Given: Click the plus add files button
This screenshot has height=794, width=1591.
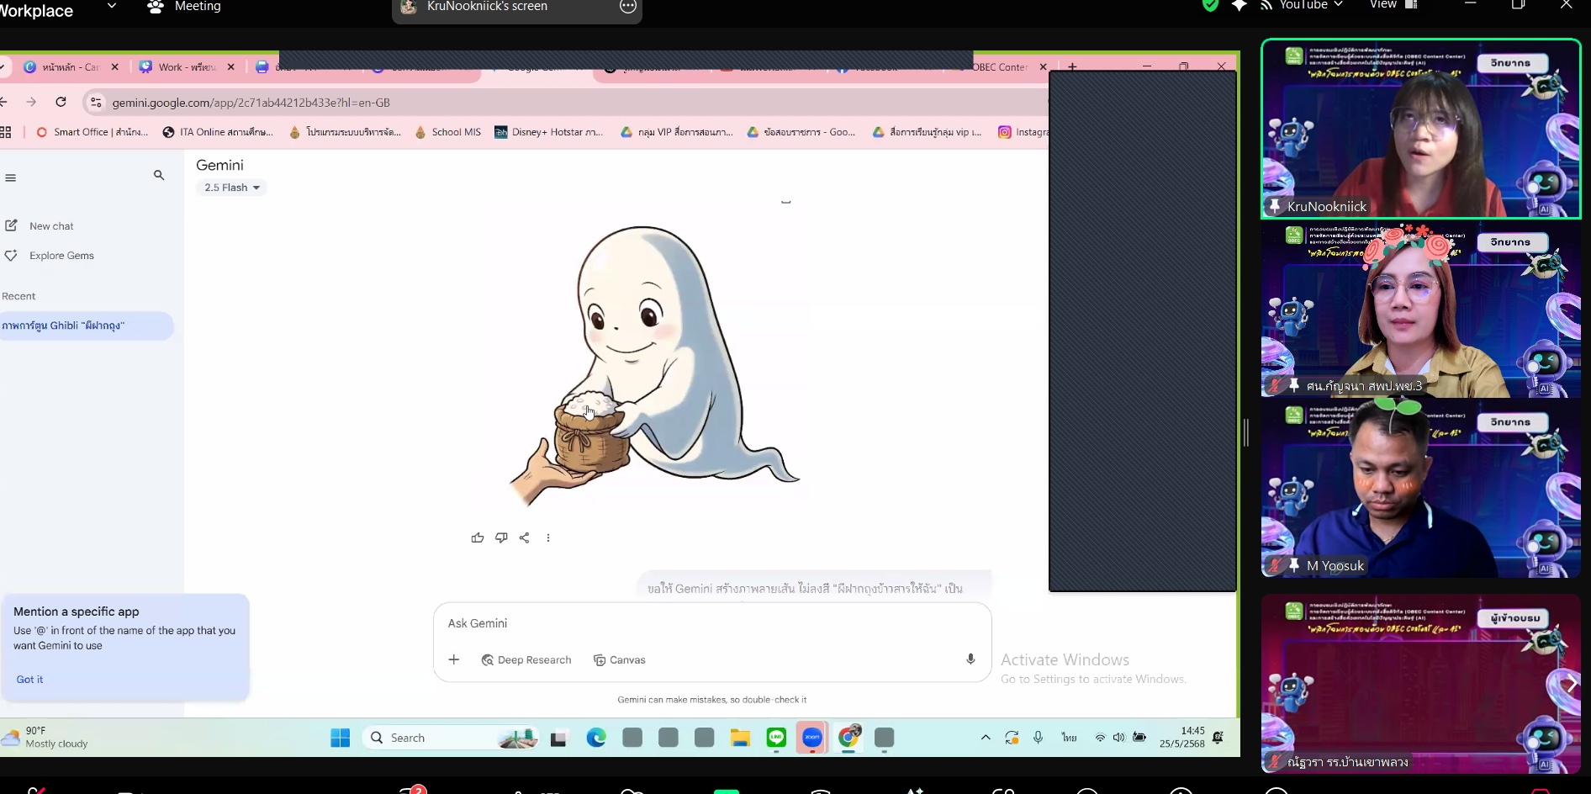Looking at the screenshot, I should tap(454, 659).
